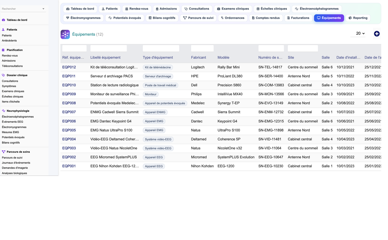
Task: Add a new equipment with plus icon
Action: click(377, 34)
